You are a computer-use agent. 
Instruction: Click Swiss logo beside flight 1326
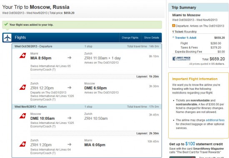23,87
